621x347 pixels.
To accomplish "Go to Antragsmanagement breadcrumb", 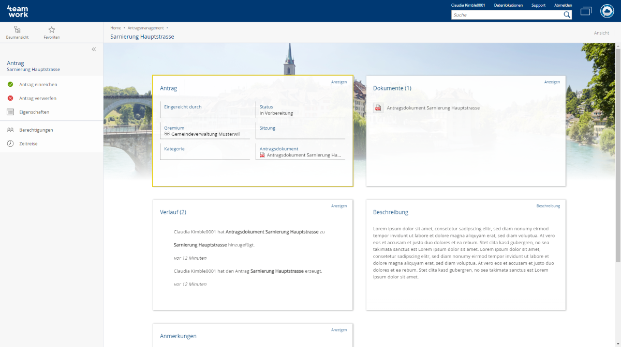I will [x=145, y=28].
